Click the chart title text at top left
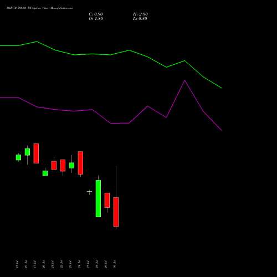 [39, 8]
